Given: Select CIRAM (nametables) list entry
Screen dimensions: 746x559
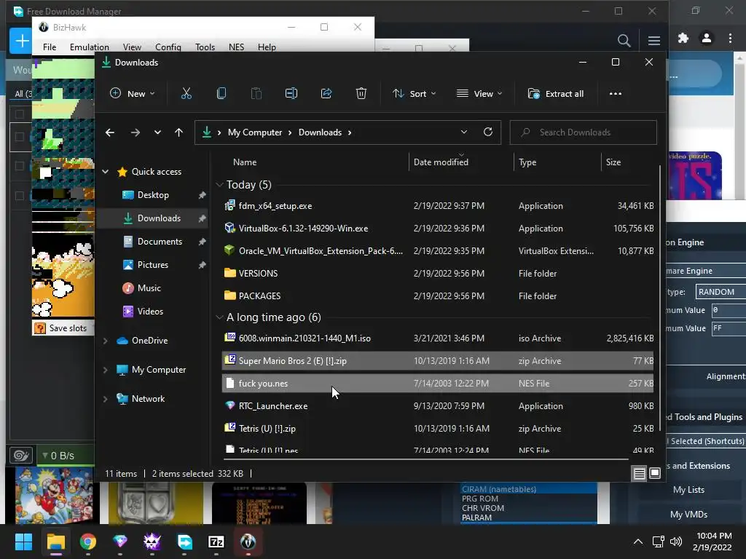Looking at the screenshot, I should [529, 489].
